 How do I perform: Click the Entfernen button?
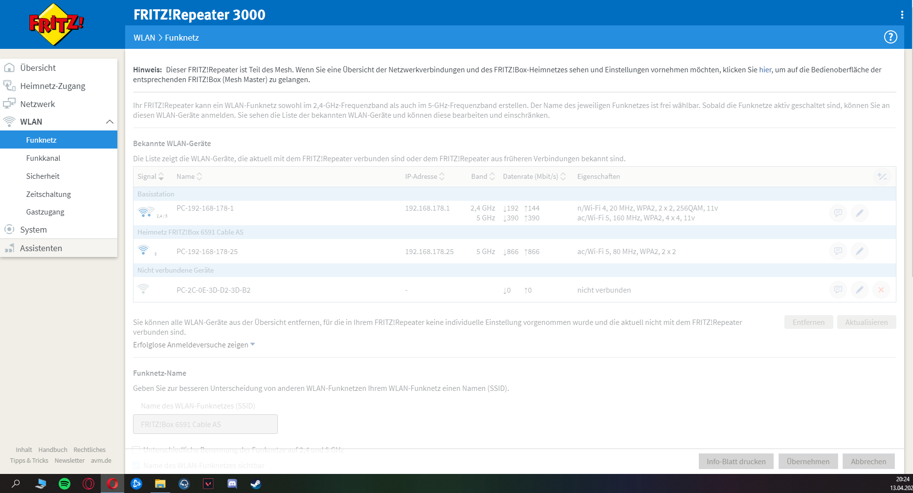808,322
